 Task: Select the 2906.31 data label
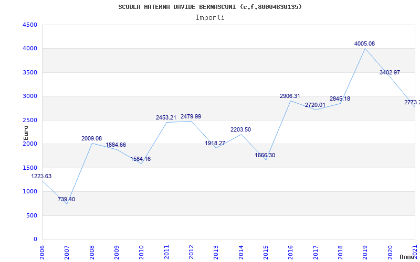pyautogui.click(x=290, y=96)
